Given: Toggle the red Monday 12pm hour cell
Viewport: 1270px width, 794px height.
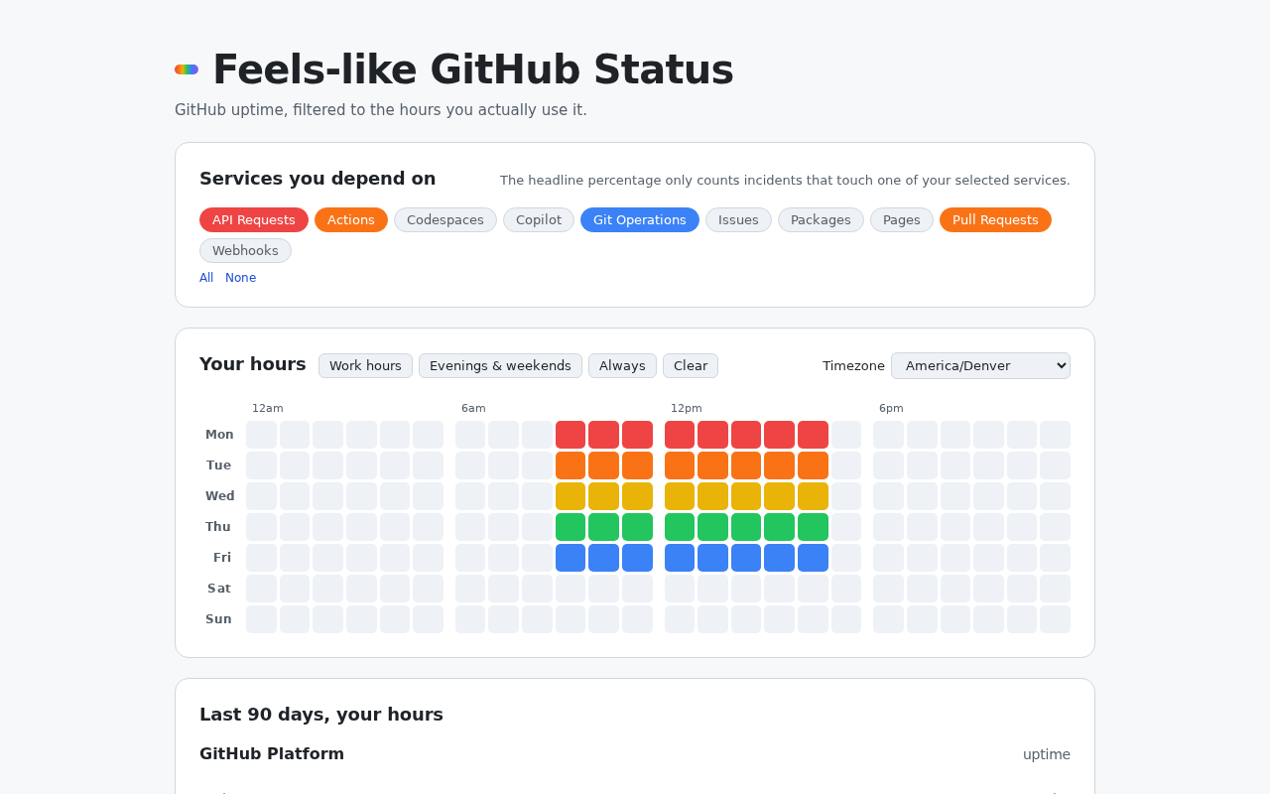Looking at the screenshot, I should 680,435.
